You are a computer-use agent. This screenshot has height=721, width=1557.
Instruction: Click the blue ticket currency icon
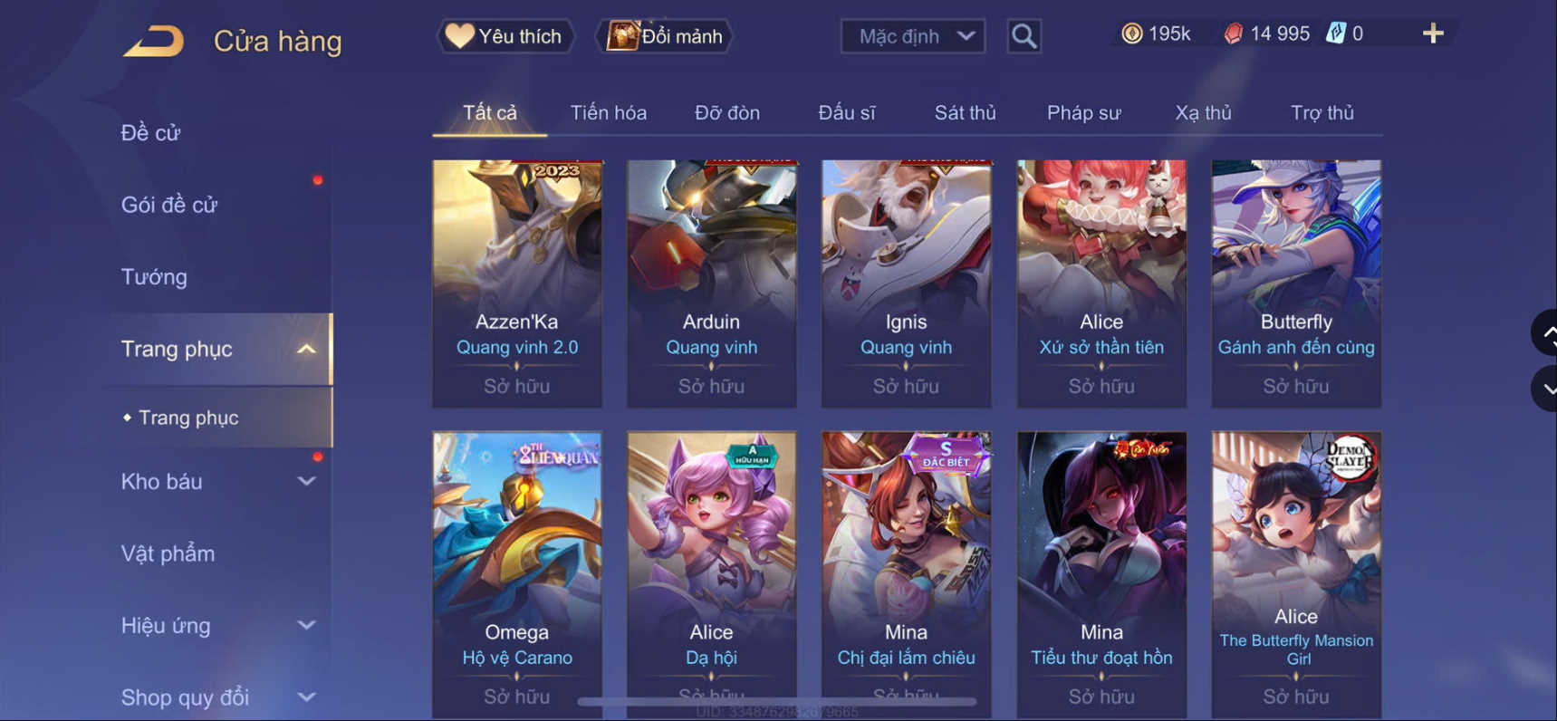pyautogui.click(x=1336, y=34)
